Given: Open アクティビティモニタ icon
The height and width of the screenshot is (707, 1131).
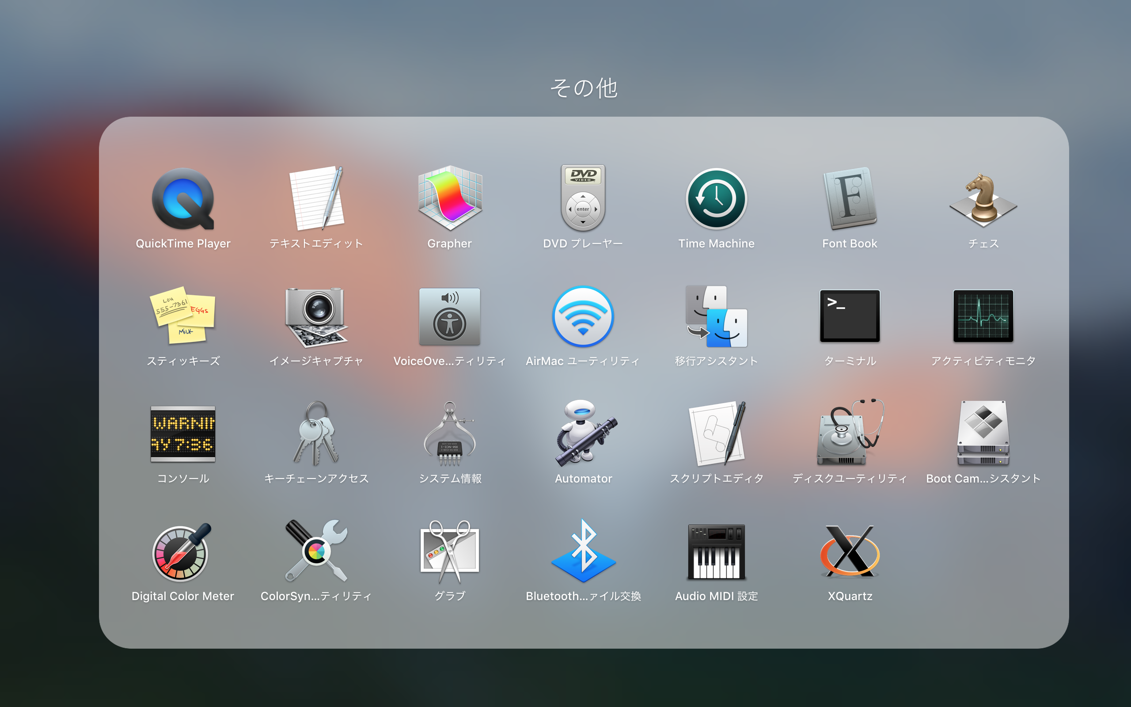Looking at the screenshot, I should pyautogui.click(x=983, y=316).
